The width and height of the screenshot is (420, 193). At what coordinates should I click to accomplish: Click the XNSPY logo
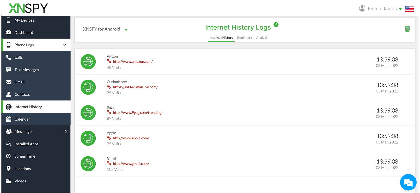28,8
